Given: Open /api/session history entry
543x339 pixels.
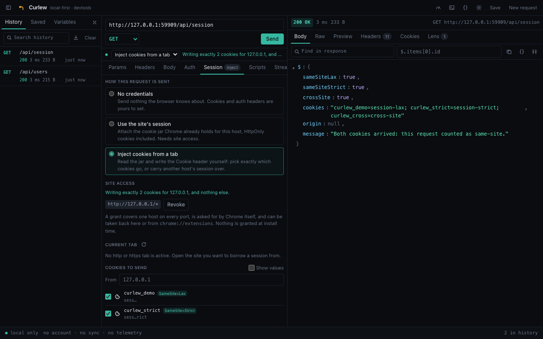Looking at the screenshot, I should [51, 56].
